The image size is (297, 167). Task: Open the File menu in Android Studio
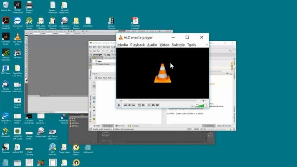(x=90, y=47)
